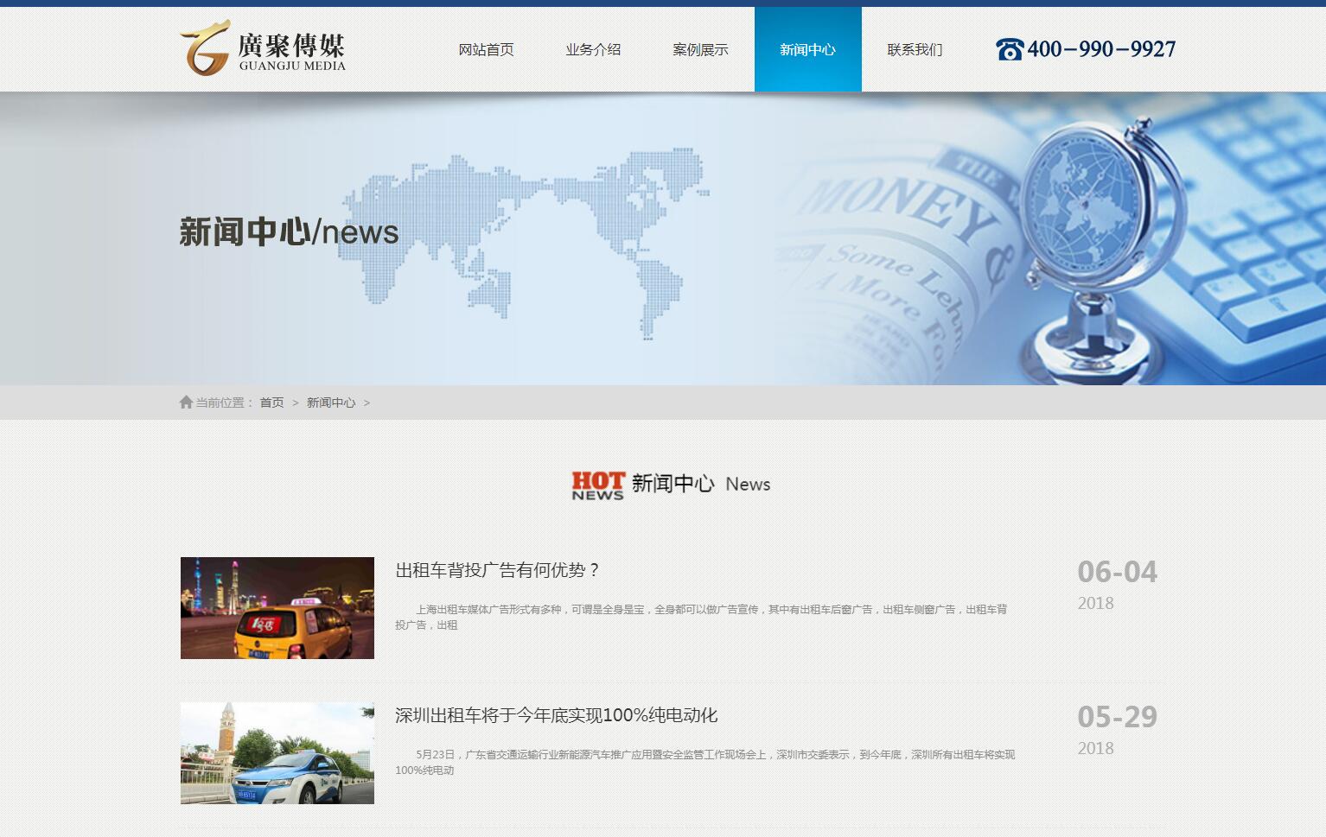The height and width of the screenshot is (837, 1326).
Task: Navigate to 联系我们 in the top menu
Action: tap(915, 50)
